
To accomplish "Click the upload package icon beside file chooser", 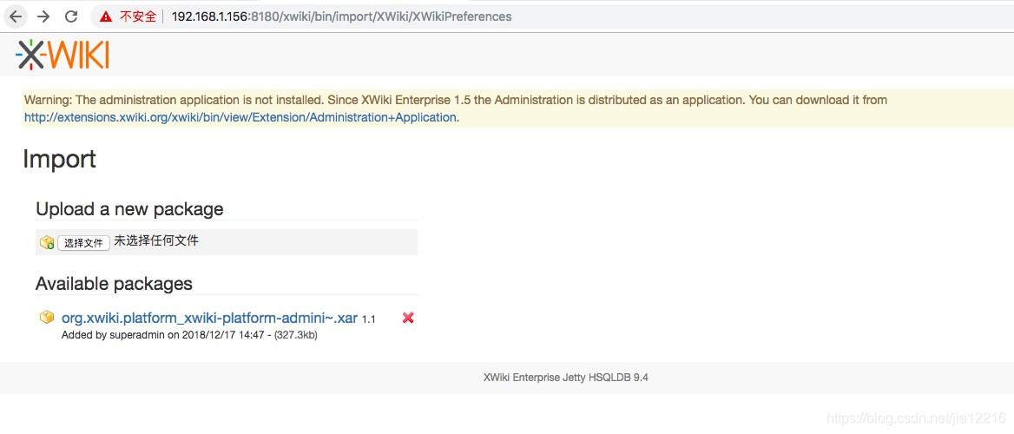I will tap(47, 242).
